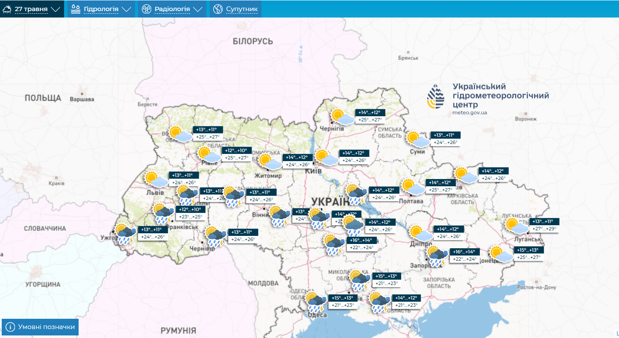Click the Kyiv partly cloudy weather icon
The width and height of the screenshot is (619, 338).
(326, 158)
